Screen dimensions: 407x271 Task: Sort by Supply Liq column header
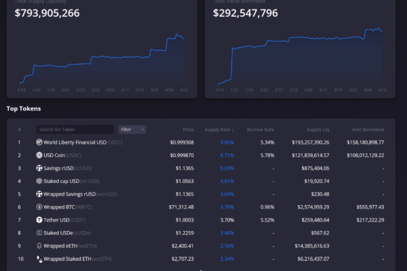pyautogui.click(x=316, y=129)
